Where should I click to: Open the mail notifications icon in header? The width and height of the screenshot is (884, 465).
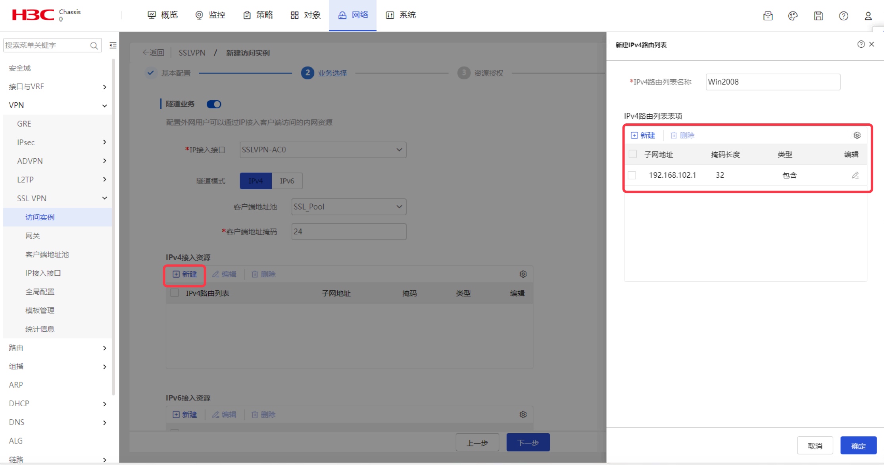tap(768, 16)
